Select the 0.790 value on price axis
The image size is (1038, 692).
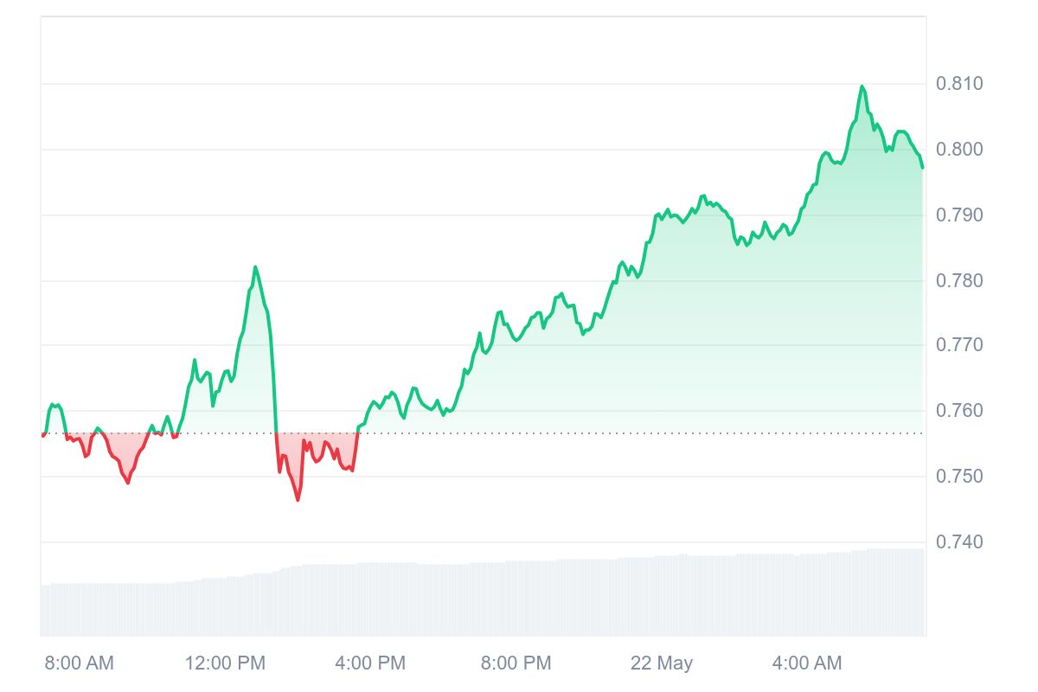point(960,215)
